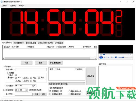Click the 文件名 column header in file list
This screenshot has height=101, width=136.
(58, 69)
